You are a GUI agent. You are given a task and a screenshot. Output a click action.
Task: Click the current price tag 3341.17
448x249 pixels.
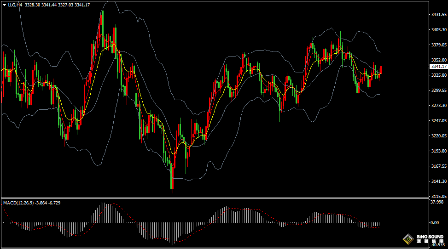438,67
